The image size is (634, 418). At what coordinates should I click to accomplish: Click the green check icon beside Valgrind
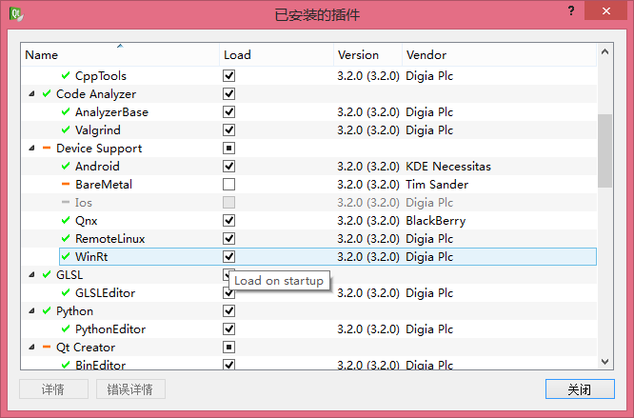pos(66,129)
